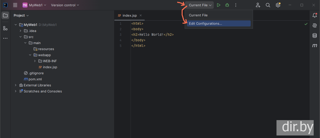Click the Search Everywhere magnifier icon
Viewport: 320px width, 138px height.
pos(268,5)
